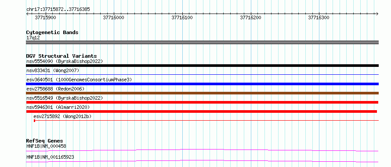Click the magenta HNF1B|NM_000458 intron line
The image size is (391, 167).
point(202,150)
